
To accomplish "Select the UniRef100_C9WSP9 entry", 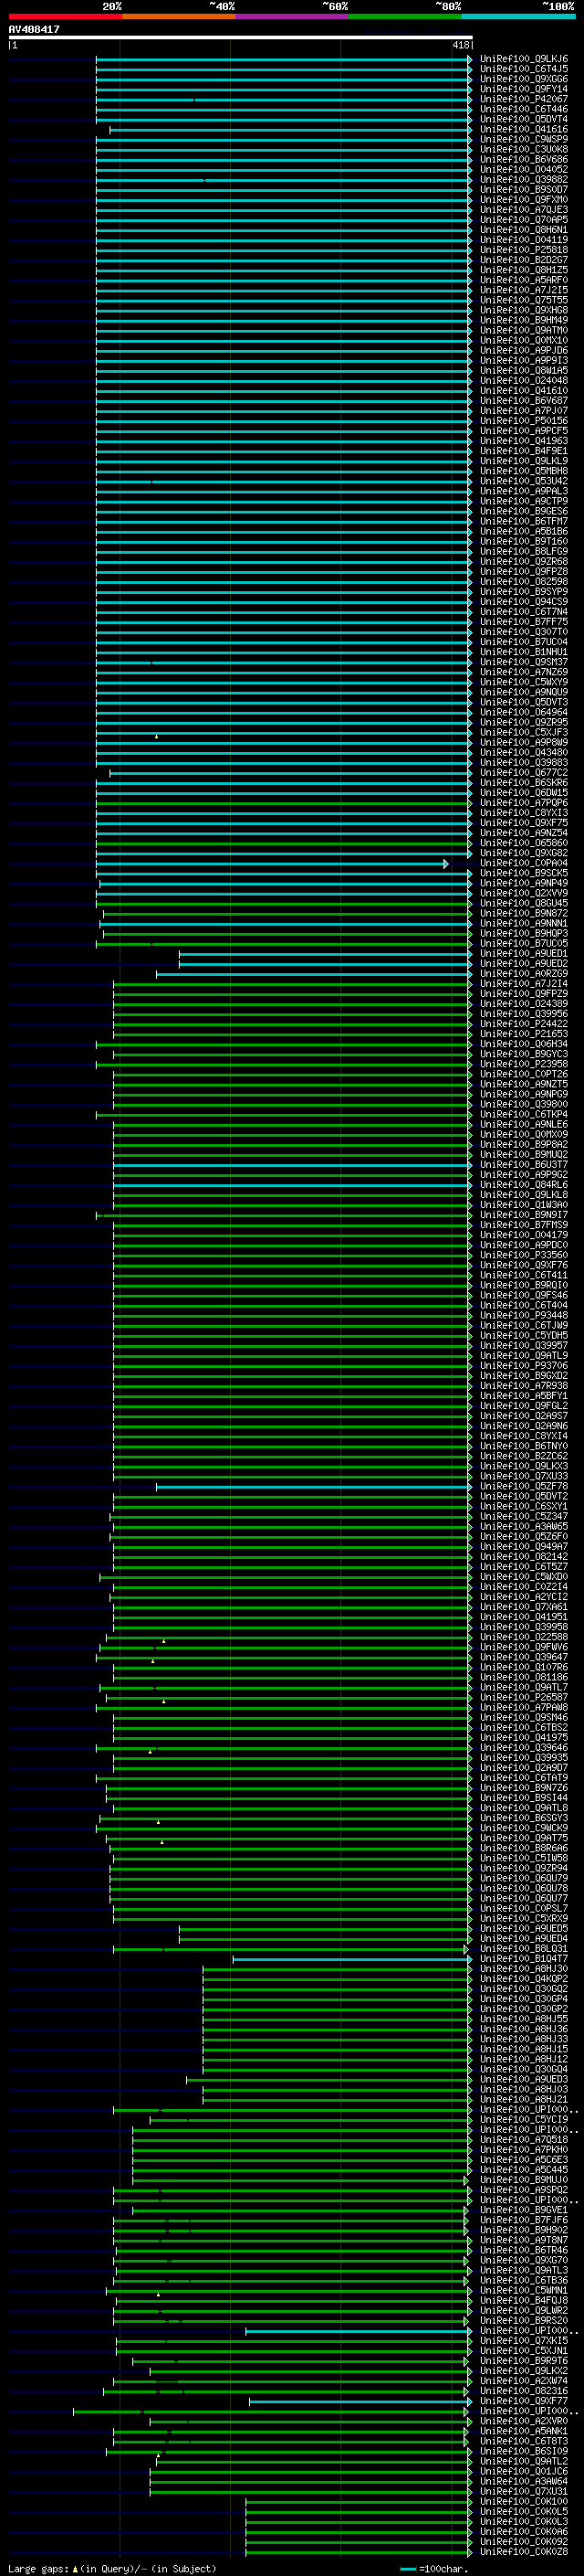I will coord(524,139).
